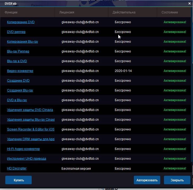This screenshot has height=190, width=193.
Task: Select Активирована! status in Видео-конвертер row
Action: [x=175, y=71]
